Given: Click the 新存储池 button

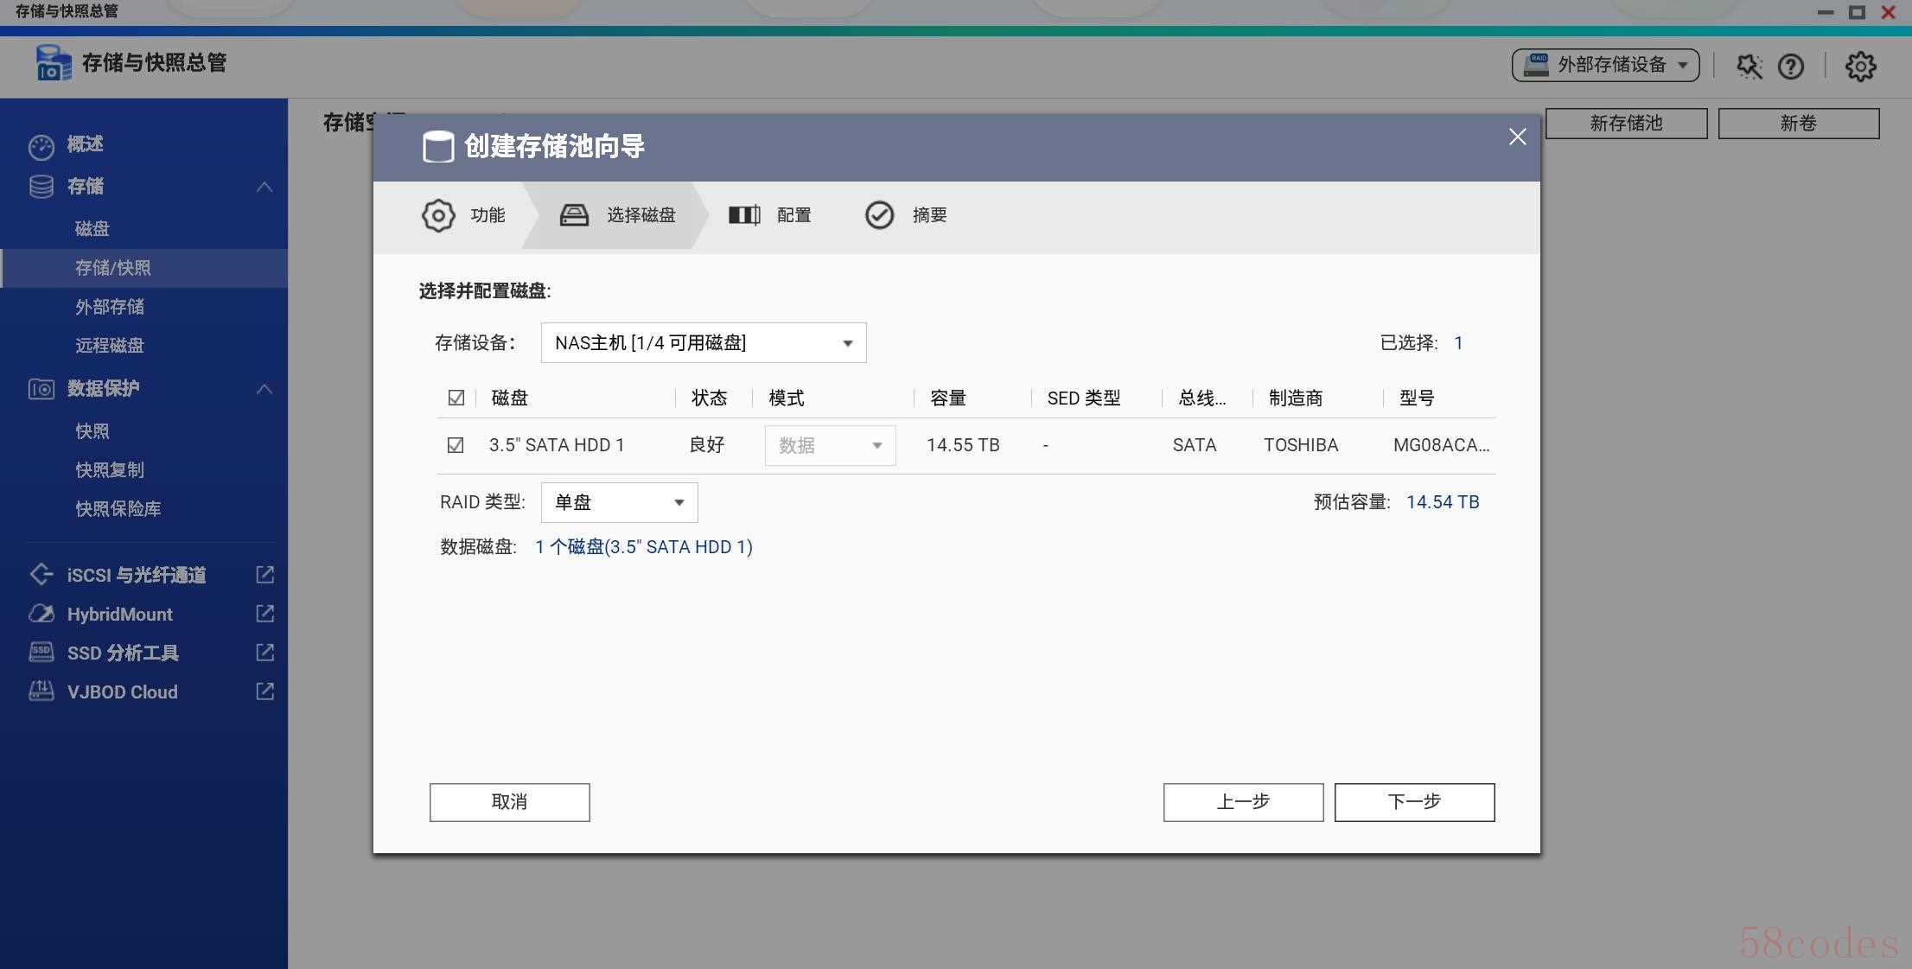Looking at the screenshot, I should tap(1626, 124).
